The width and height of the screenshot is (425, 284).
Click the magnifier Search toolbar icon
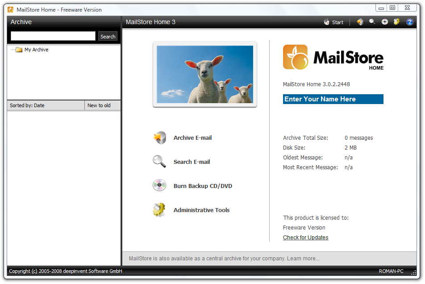(x=372, y=22)
